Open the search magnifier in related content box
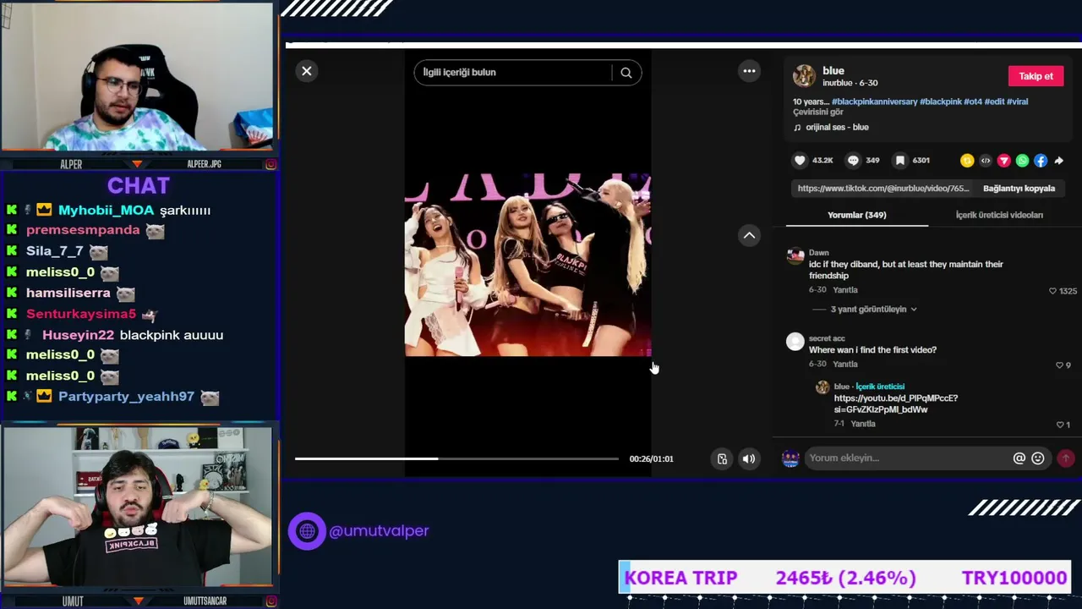1082x609 pixels. 626,73
